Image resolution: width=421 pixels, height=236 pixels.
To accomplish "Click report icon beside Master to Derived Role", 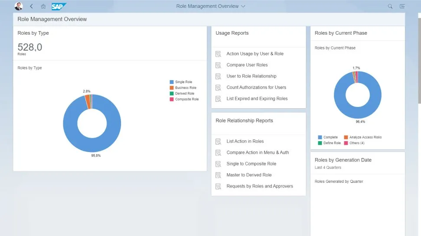I will (219, 175).
